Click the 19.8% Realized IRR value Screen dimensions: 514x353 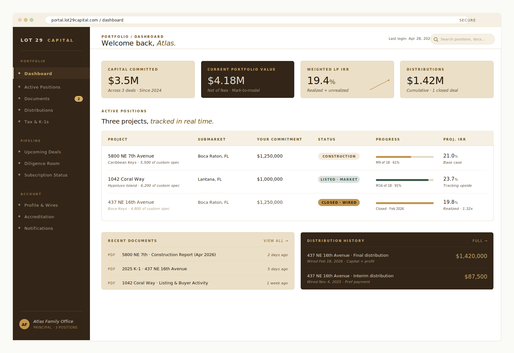coord(451,202)
